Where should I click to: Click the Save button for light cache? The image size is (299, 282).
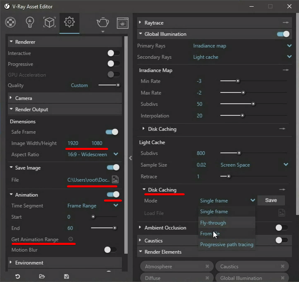point(271,200)
